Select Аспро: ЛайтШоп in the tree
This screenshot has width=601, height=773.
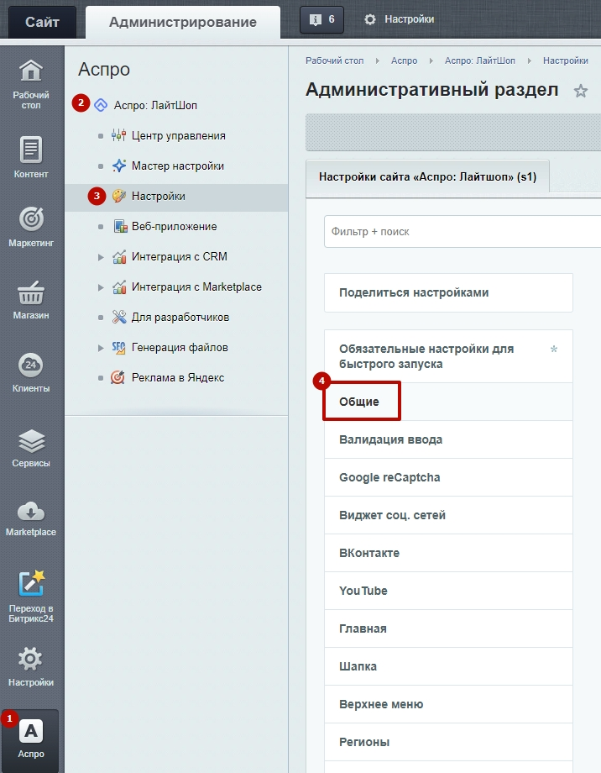[155, 106]
